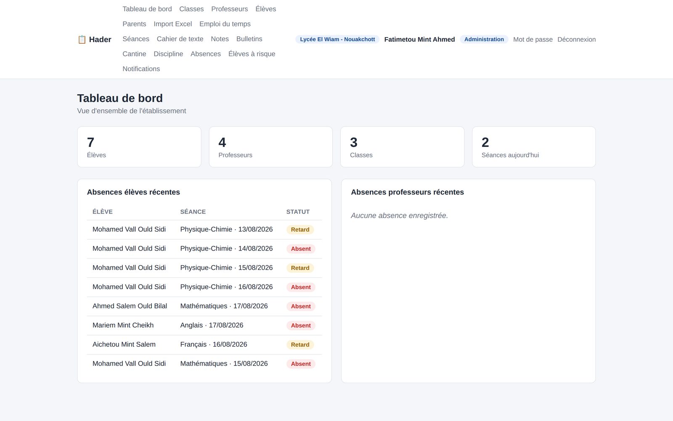The width and height of the screenshot is (673, 421).
Task: Select the 7 Élèves stat card
Action: 139,147
